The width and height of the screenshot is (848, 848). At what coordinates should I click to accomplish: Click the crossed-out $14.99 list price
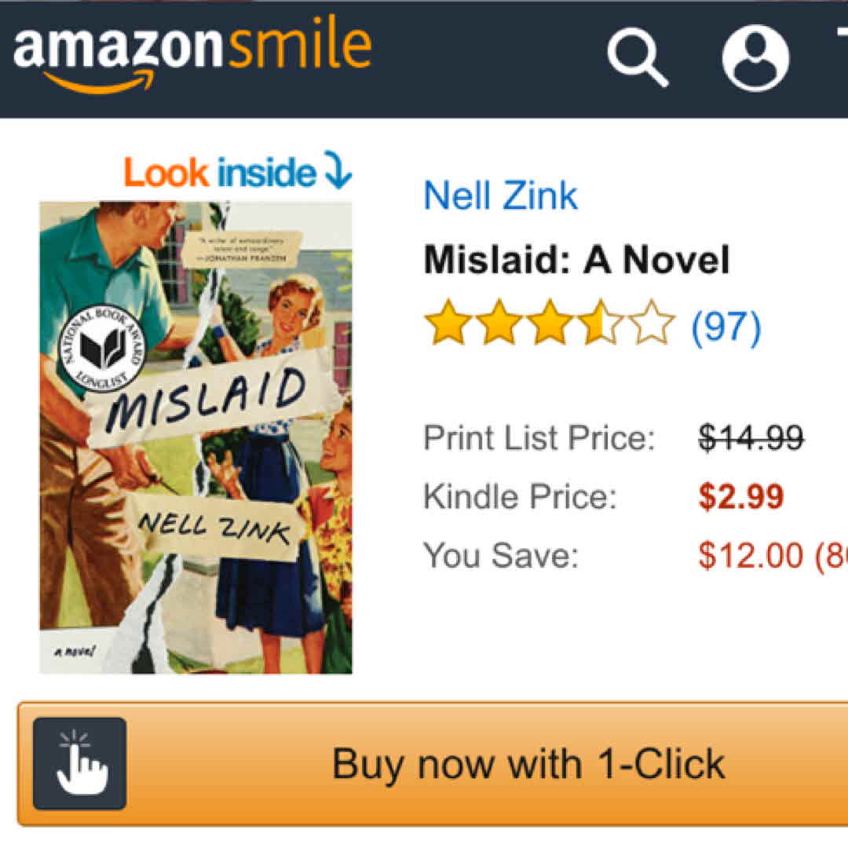pos(751,437)
